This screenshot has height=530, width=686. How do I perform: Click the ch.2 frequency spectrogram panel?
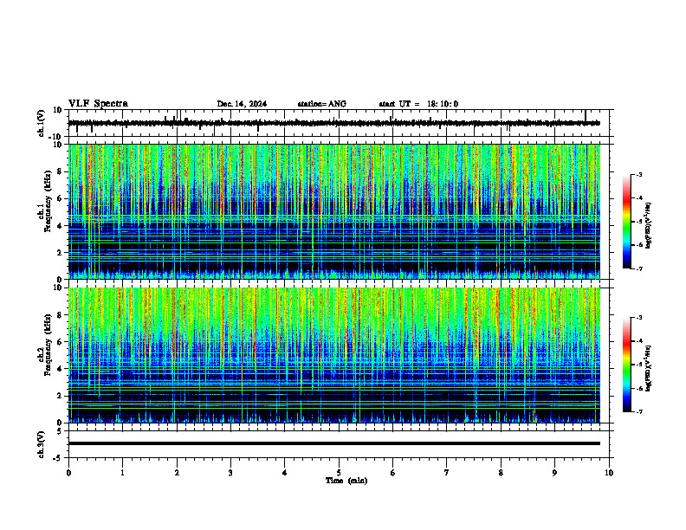[x=334, y=355]
